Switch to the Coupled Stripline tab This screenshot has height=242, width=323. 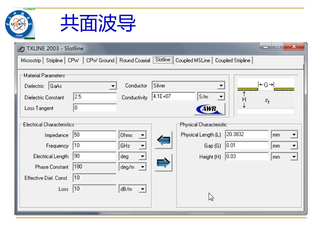(x=233, y=60)
